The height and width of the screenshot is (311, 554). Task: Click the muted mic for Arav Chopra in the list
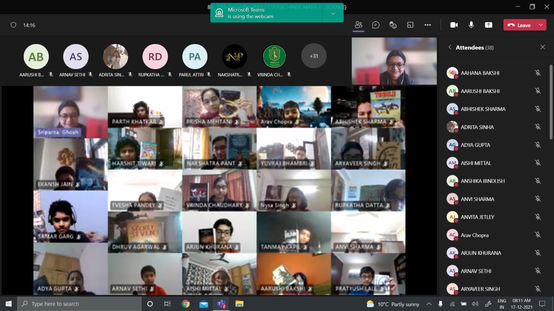coord(538,235)
